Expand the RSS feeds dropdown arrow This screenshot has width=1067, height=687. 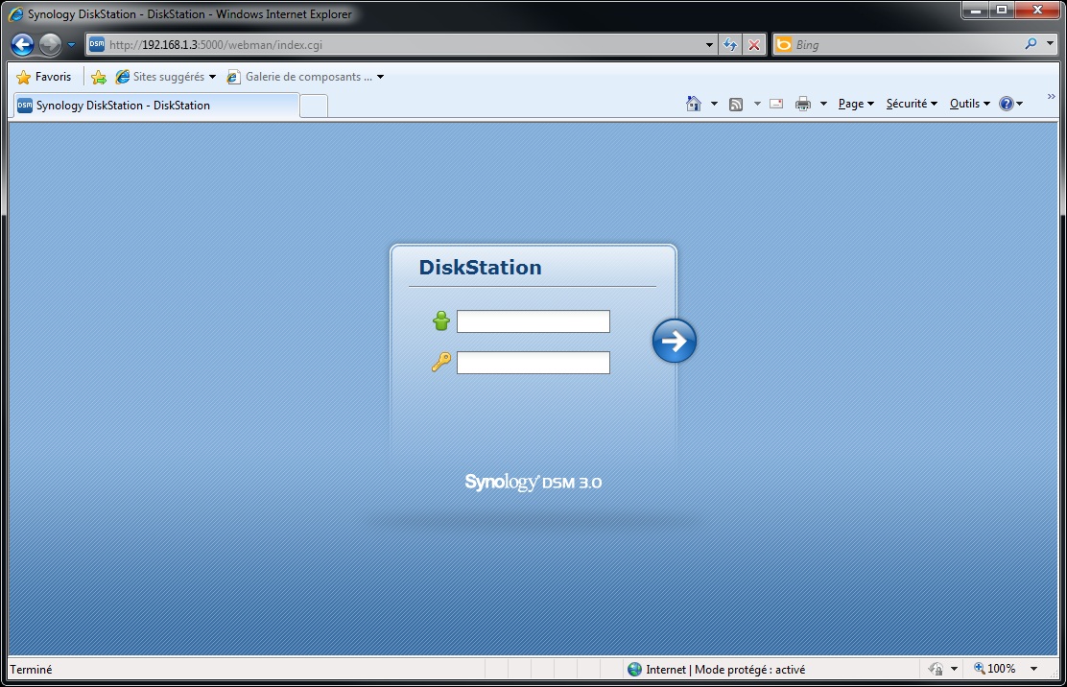(x=757, y=104)
